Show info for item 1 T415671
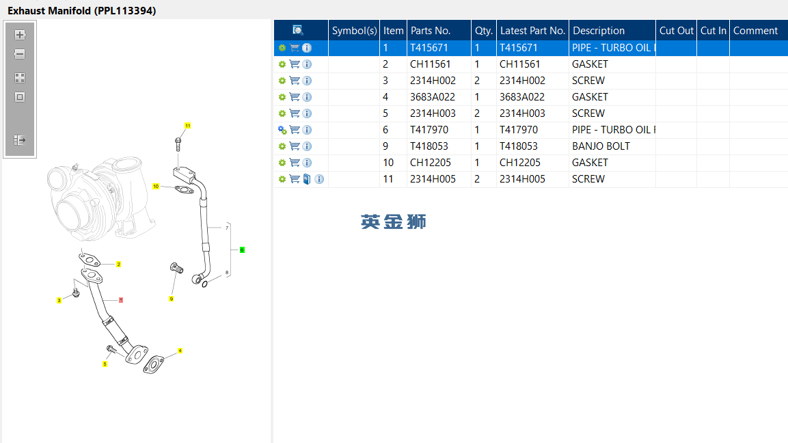 point(307,48)
